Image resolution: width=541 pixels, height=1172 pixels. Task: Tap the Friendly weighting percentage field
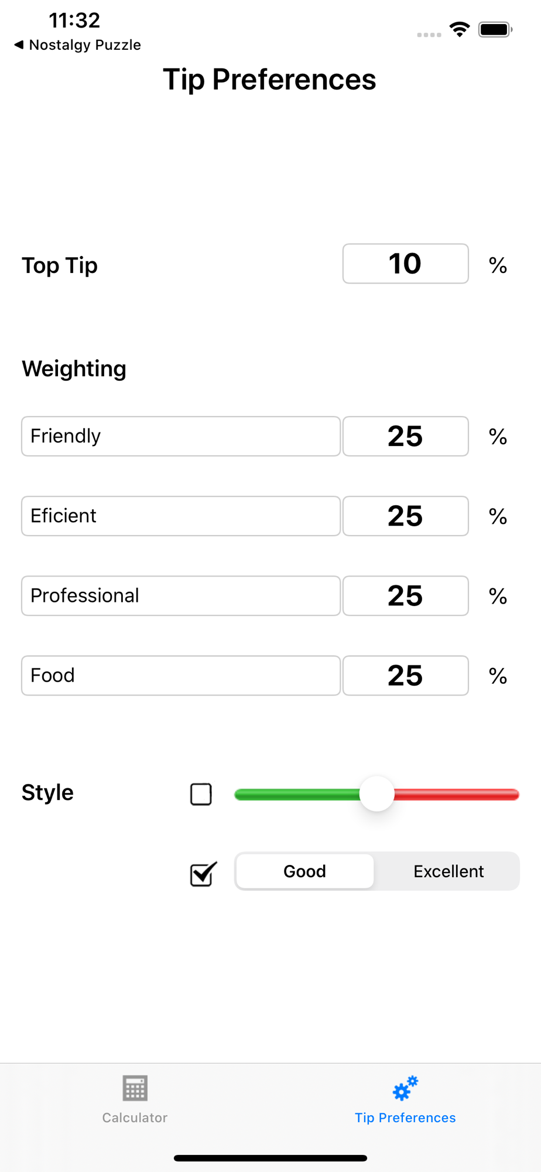tap(405, 436)
